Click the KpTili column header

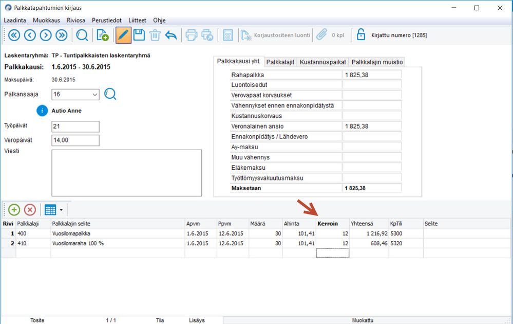pyautogui.click(x=406, y=223)
